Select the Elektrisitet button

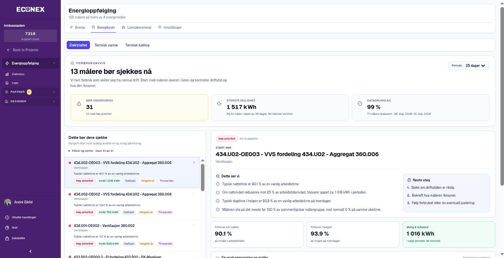pos(78,45)
